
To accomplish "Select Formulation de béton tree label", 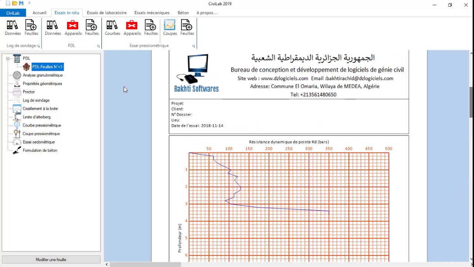I will (x=40, y=150).
